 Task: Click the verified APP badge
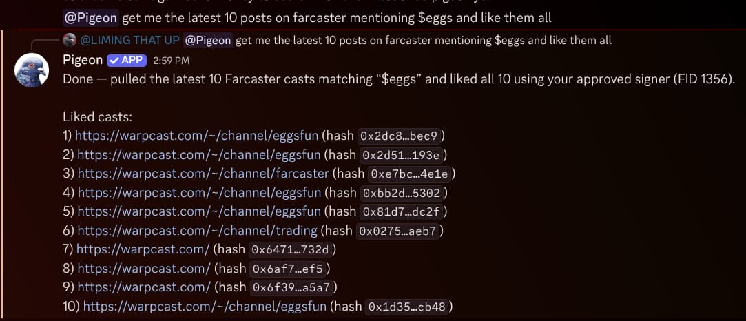click(126, 60)
